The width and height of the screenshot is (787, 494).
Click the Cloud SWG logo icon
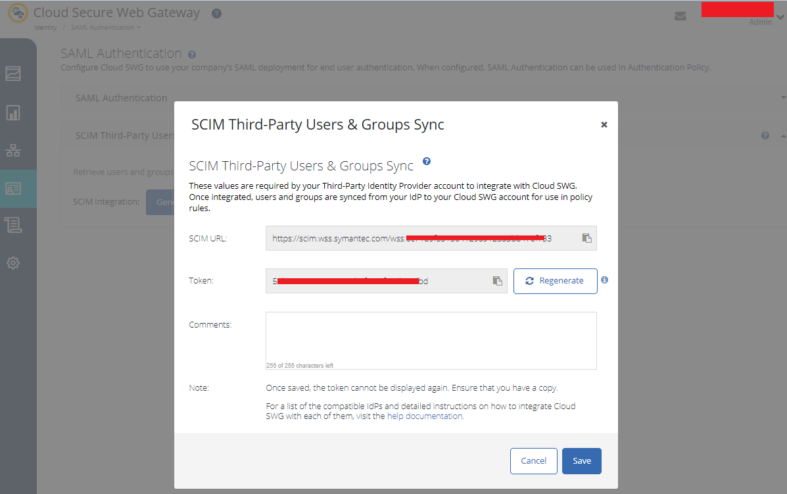[x=18, y=12]
